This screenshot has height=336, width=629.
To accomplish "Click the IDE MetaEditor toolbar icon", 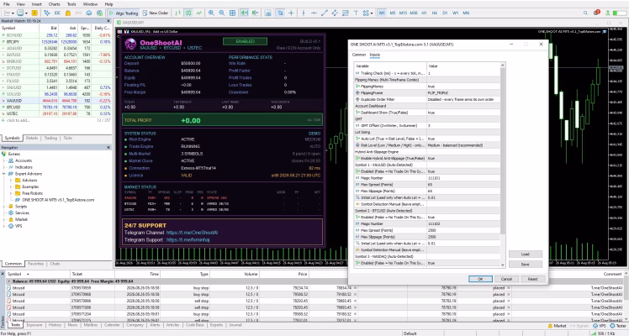I will [x=57, y=13].
